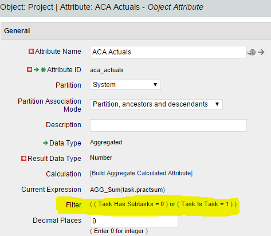Select the Decimal Places input box

coord(134,221)
